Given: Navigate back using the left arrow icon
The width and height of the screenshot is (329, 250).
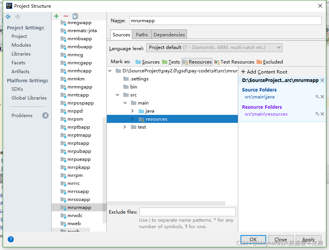Looking at the screenshot, I should pos(8,16).
